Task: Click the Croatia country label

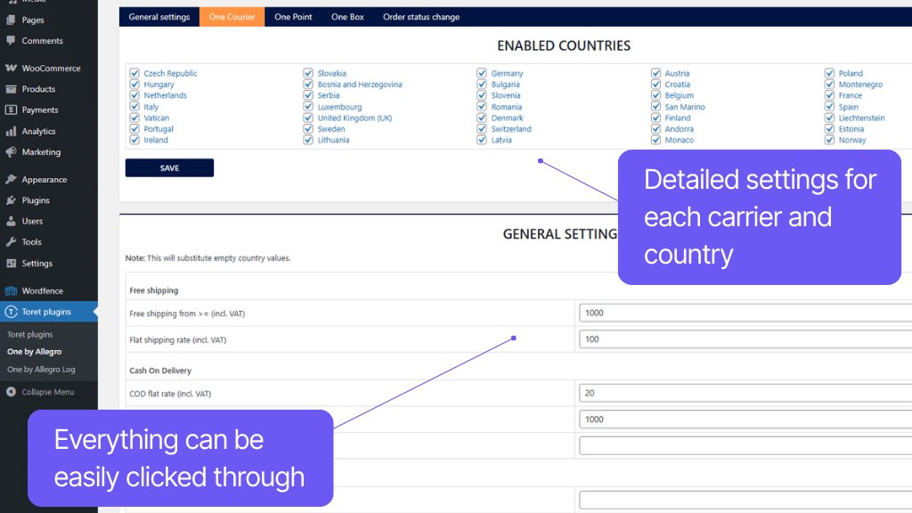Action: [678, 85]
